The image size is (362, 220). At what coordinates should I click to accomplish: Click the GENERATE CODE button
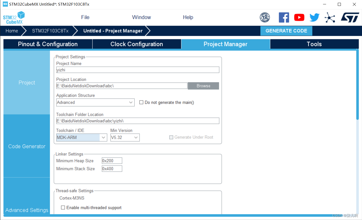[x=286, y=31]
